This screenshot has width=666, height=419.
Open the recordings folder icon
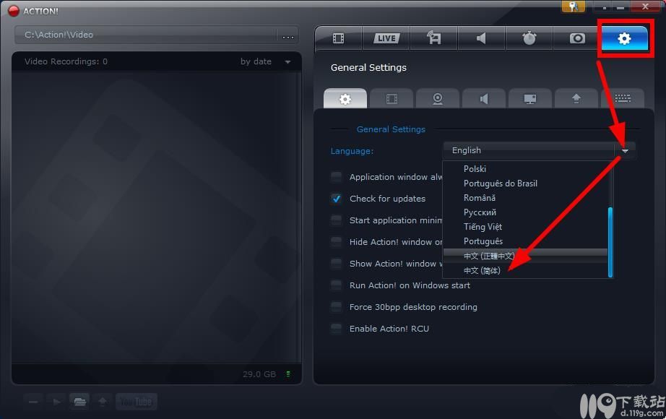point(79,402)
